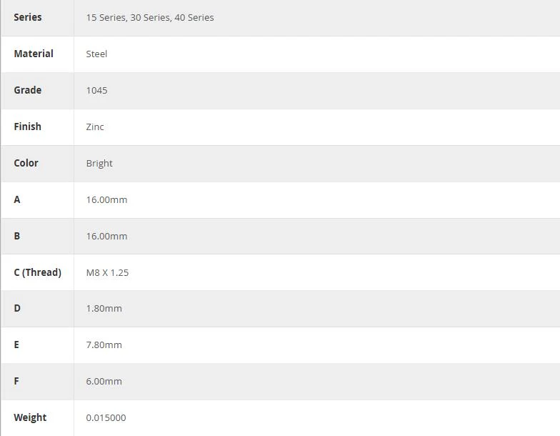The image size is (560, 436).
Task: Click the Grade row label
Action: click(x=27, y=90)
